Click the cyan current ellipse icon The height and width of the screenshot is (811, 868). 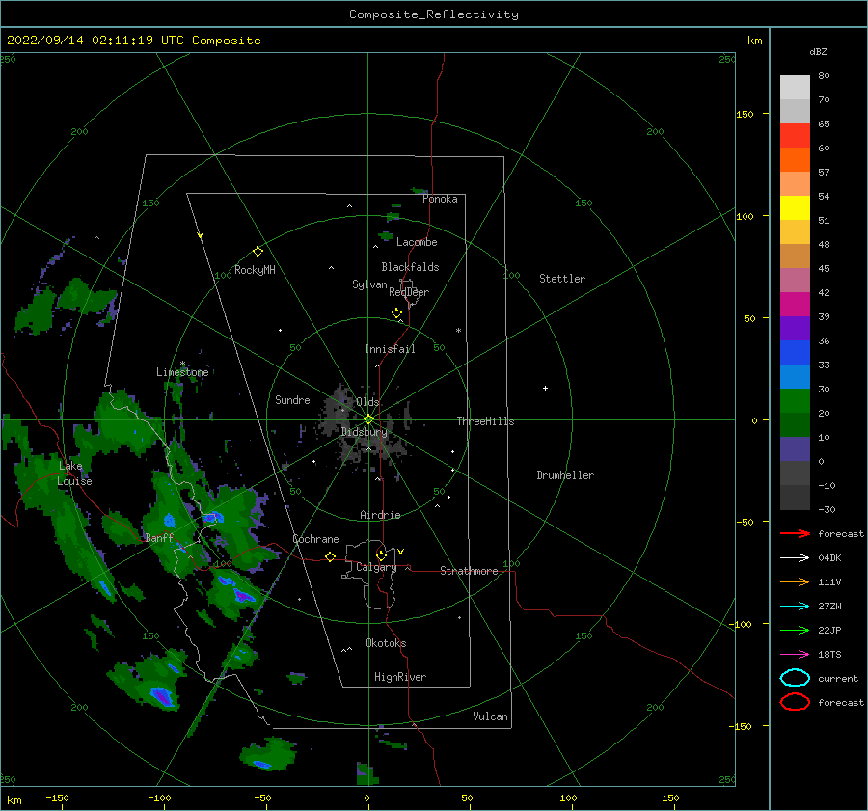click(x=795, y=678)
